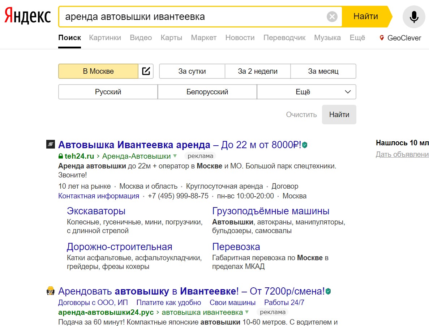Switch to the Поиск tab

pos(69,38)
